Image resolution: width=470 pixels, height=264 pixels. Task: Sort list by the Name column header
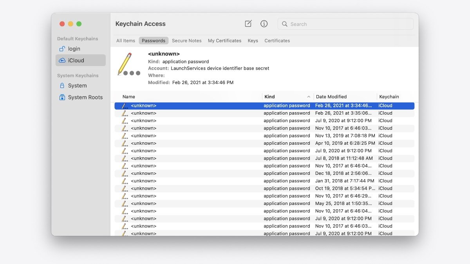pos(128,97)
